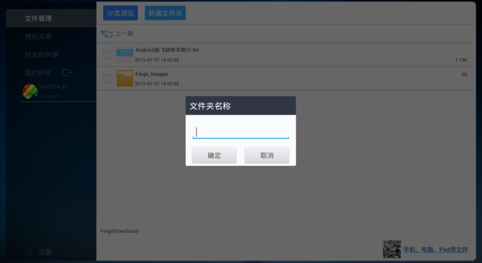Click the HIMEDIA_H7 avatar icon
This screenshot has width=482, height=263.
[30, 92]
